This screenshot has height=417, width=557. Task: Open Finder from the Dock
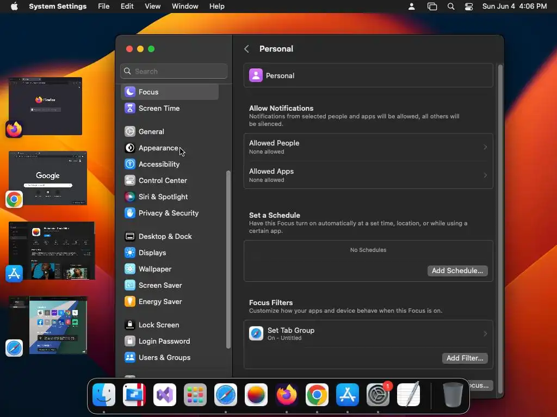coord(104,395)
